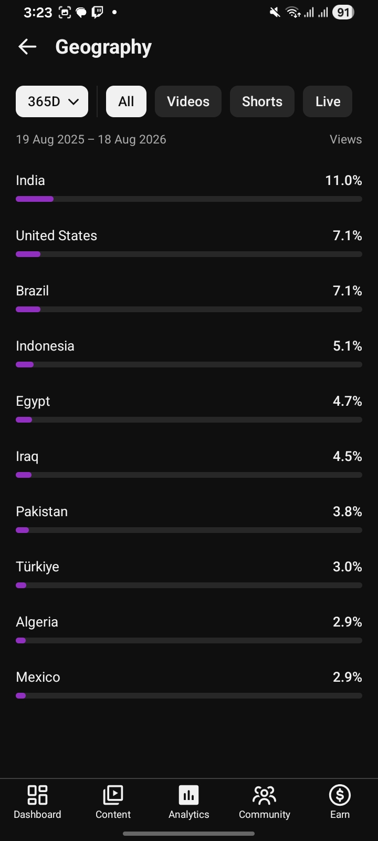Tap the Türkiye country label
The image size is (378, 841).
coord(37,567)
